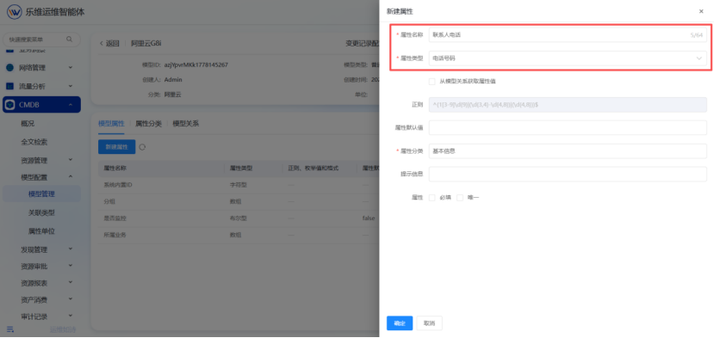Viewport: 714px width, 338px height.
Task: Click the 分组 attribute row
Action: 239,201
